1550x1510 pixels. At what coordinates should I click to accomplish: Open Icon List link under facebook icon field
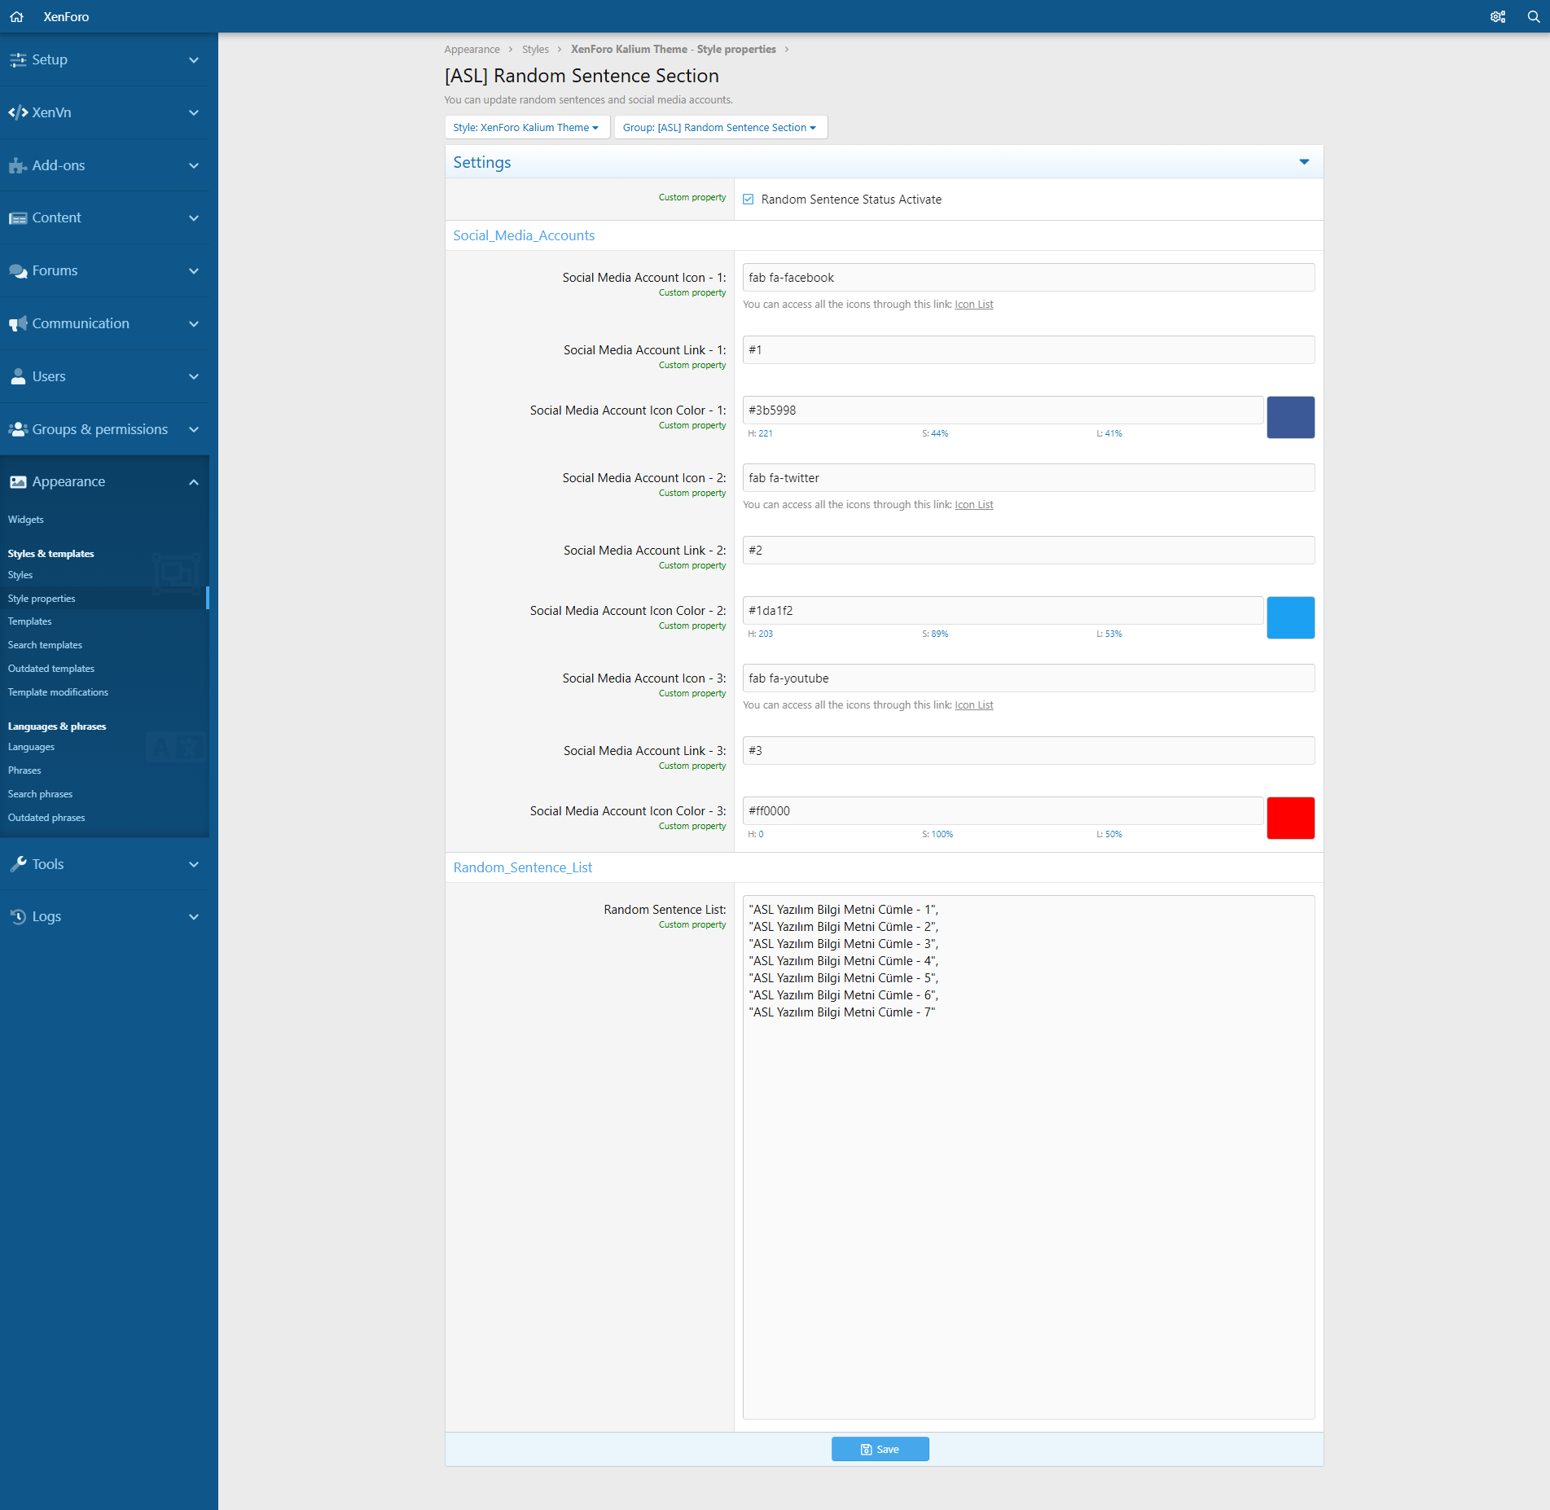click(x=973, y=305)
